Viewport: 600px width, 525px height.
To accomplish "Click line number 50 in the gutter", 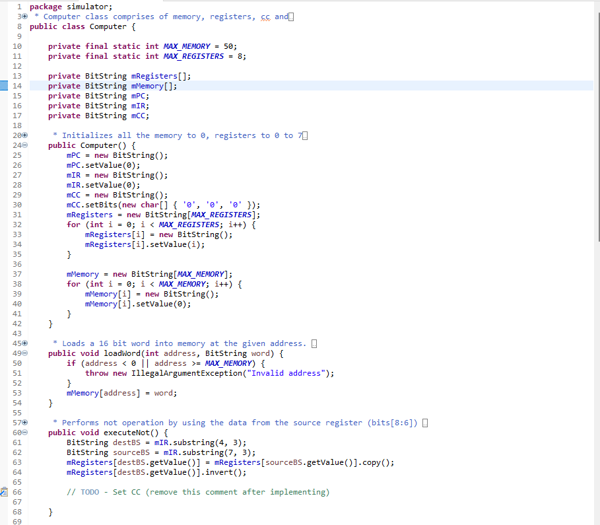I will click(17, 363).
